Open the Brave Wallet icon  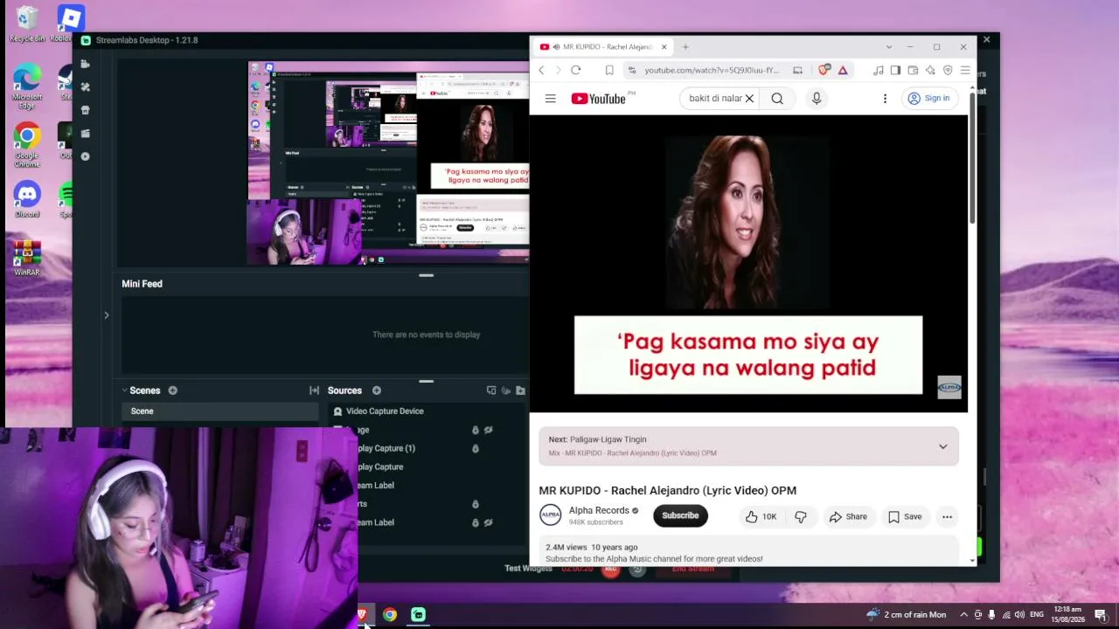[x=913, y=70]
